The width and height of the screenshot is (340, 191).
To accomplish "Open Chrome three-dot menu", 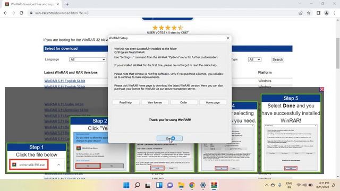I will point(335,13).
